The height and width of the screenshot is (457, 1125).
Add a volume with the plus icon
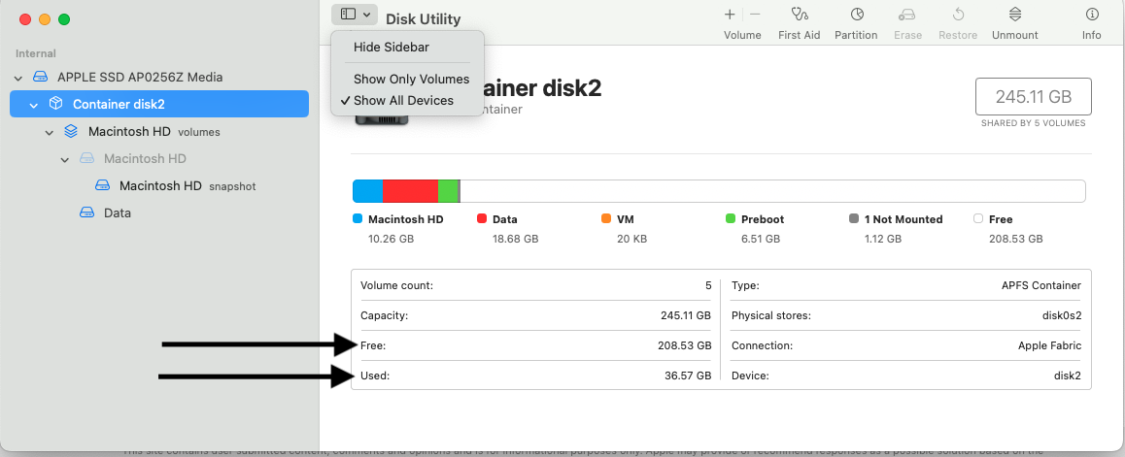coord(730,14)
